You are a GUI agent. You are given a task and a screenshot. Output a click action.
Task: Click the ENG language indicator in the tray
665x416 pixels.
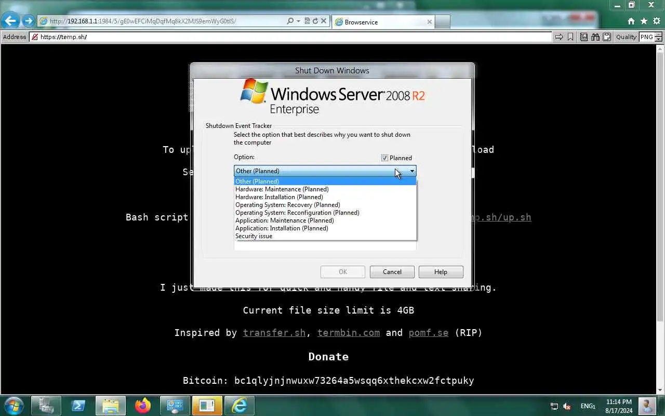(x=588, y=406)
